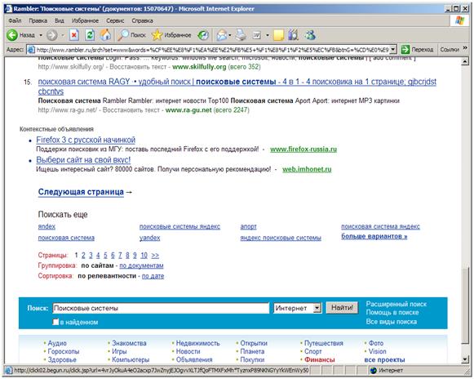Click the address bar URL field

tap(212, 49)
